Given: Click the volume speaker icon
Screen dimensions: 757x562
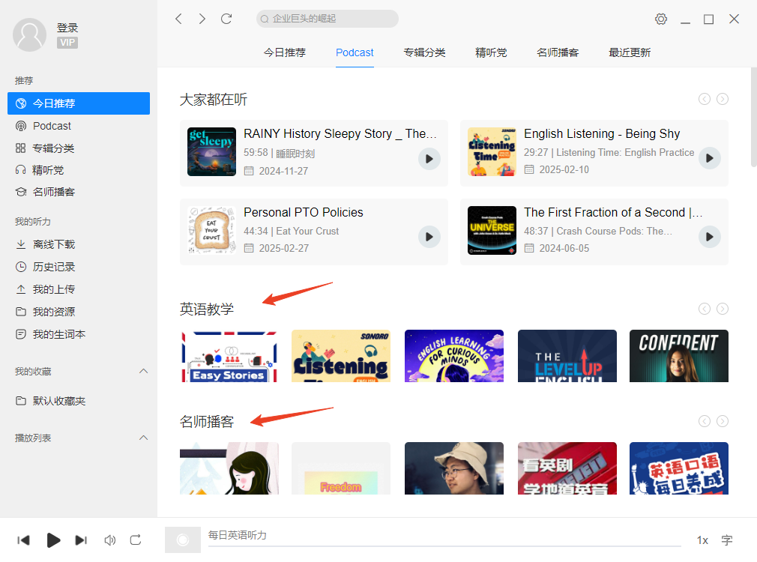Looking at the screenshot, I should click(x=110, y=540).
